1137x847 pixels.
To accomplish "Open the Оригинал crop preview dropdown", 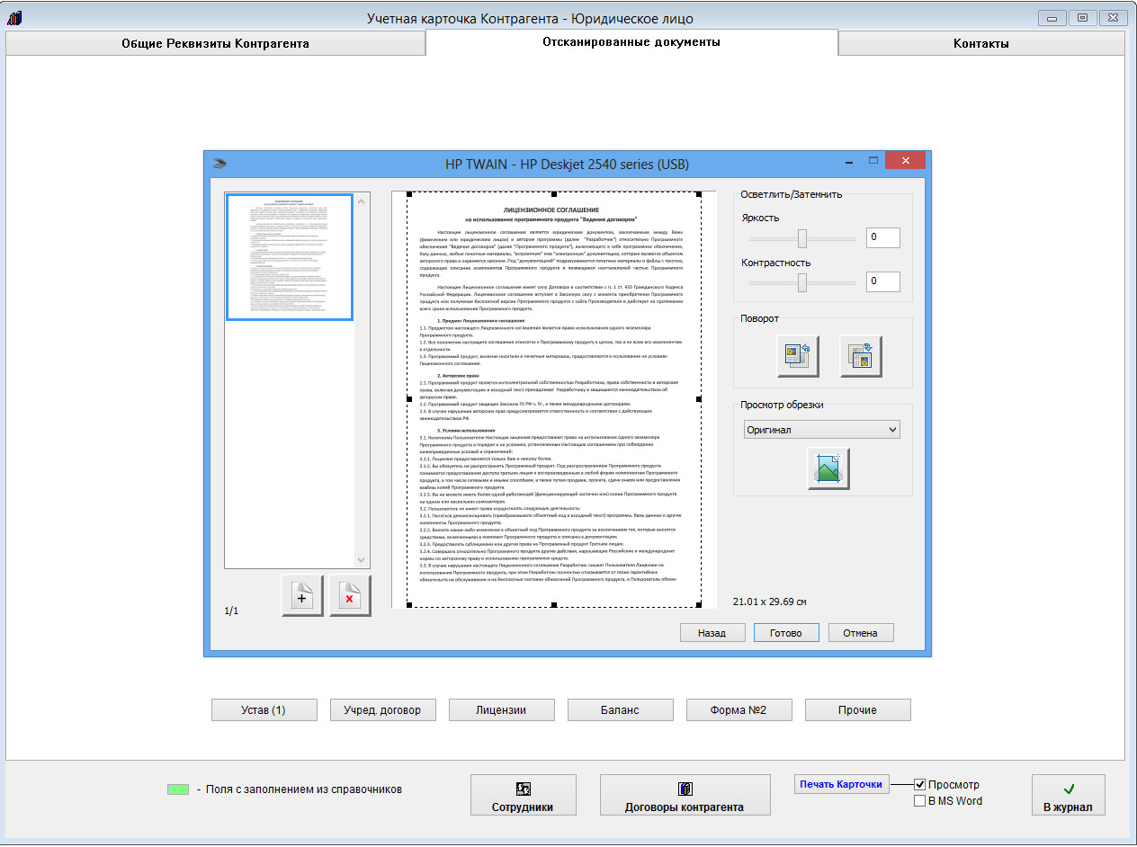I will (x=821, y=430).
